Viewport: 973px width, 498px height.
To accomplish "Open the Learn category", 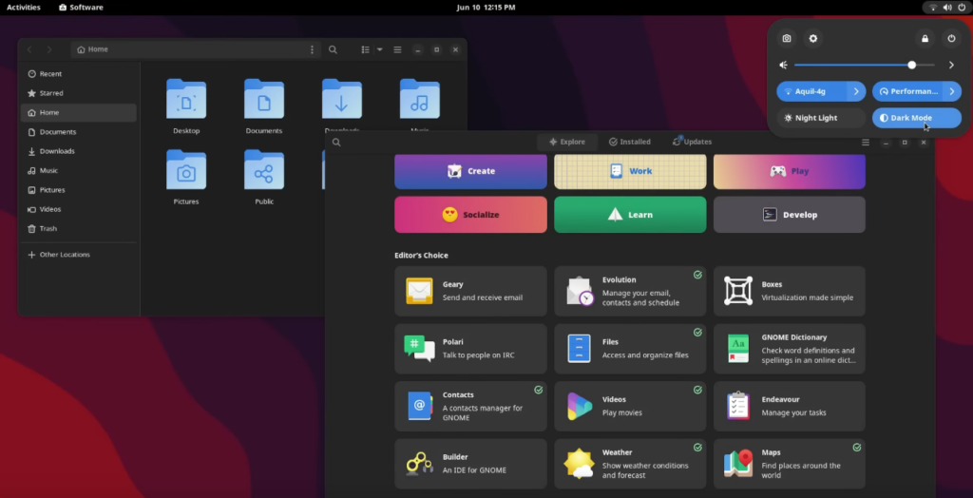I will pyautogui.click(x=630, y=215).
